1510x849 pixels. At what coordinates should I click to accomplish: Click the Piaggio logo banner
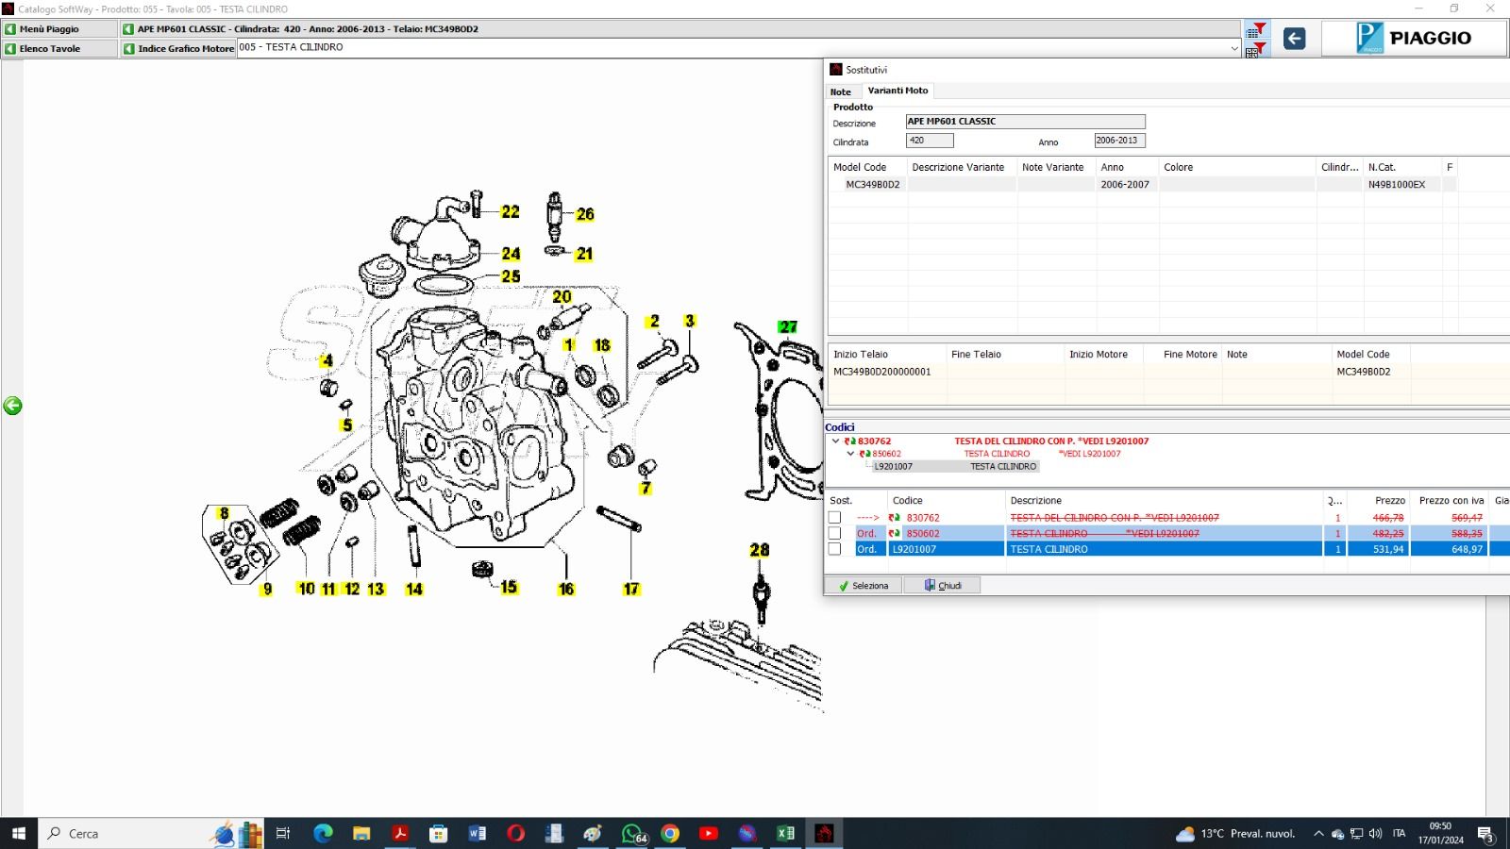[1413, 39]
